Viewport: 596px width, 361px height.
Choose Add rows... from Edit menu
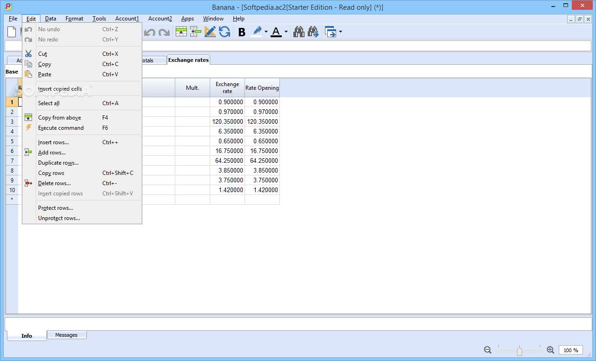point(82,153)
